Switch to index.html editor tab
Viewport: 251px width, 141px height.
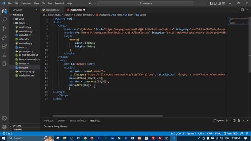point(76,10)
